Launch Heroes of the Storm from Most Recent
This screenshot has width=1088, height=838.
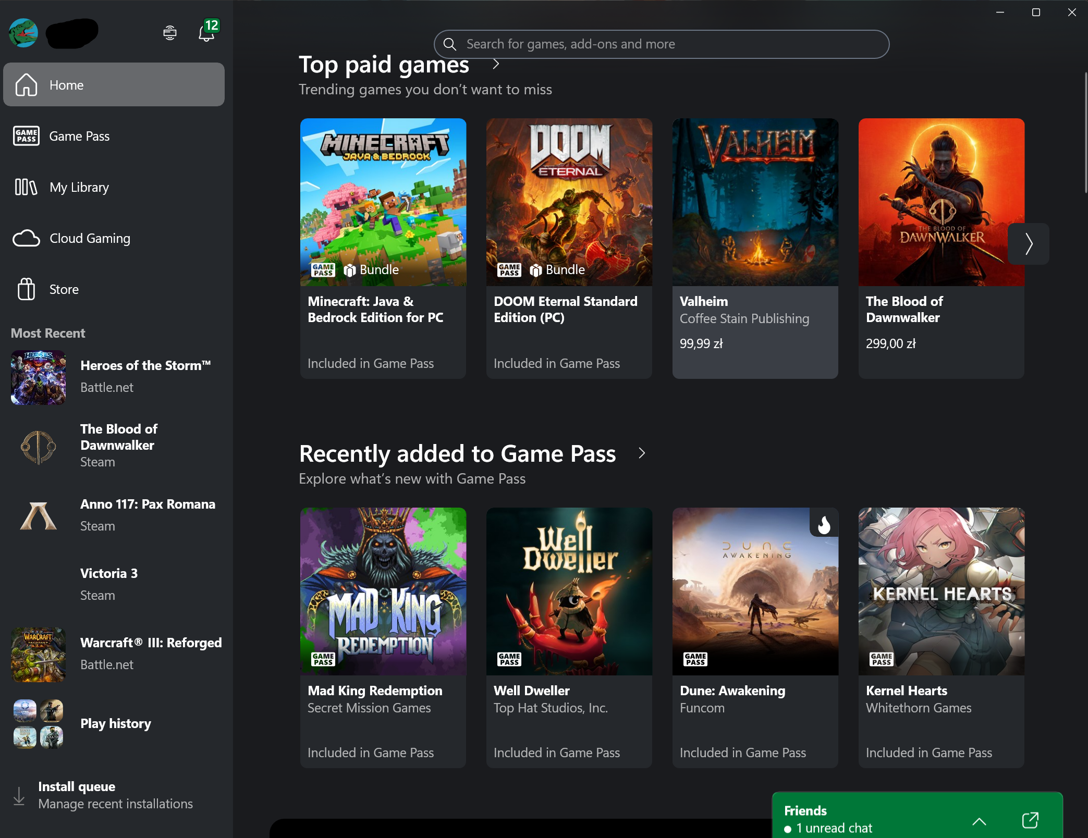[x=115, y=377]
